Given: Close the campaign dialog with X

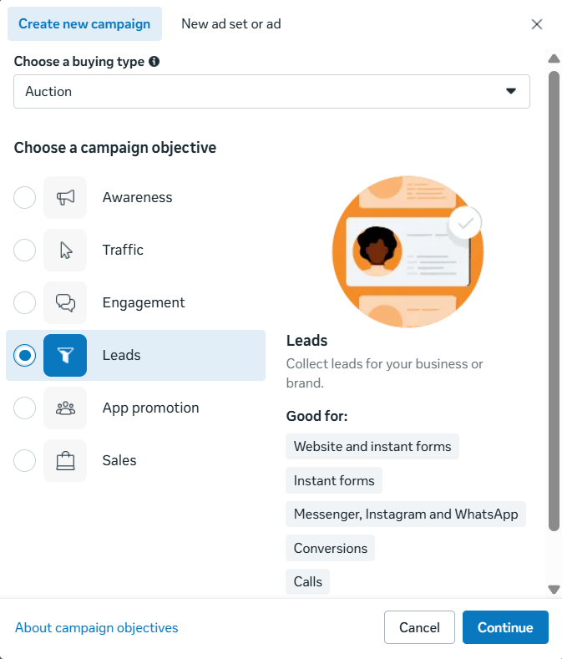Looking at the screenshot, I should 537,24.
